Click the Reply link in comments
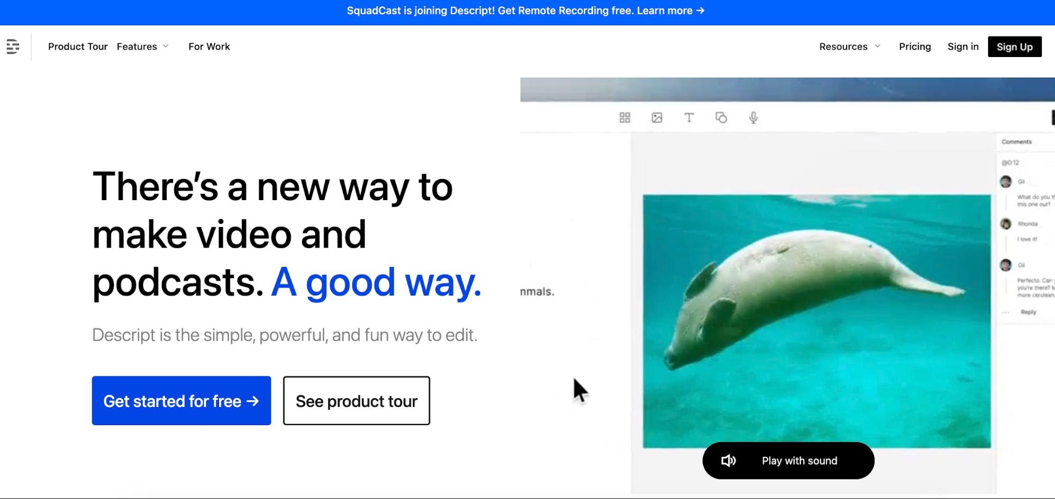 pos(1028,312)
